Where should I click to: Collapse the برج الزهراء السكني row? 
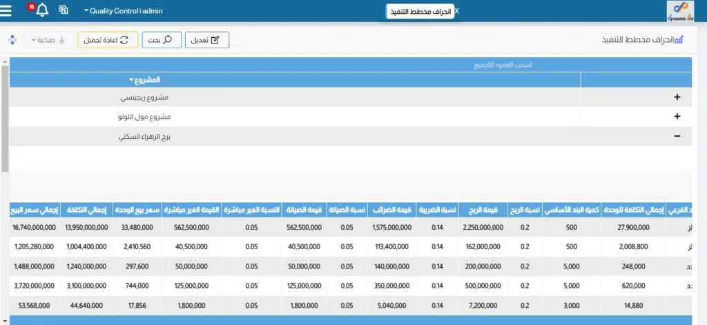pyautogui.click(x=677, y=137)
